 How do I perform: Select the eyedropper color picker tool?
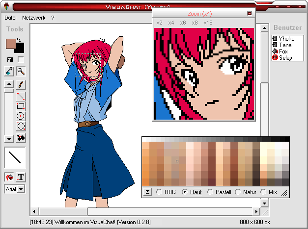[x=9, y=72]
